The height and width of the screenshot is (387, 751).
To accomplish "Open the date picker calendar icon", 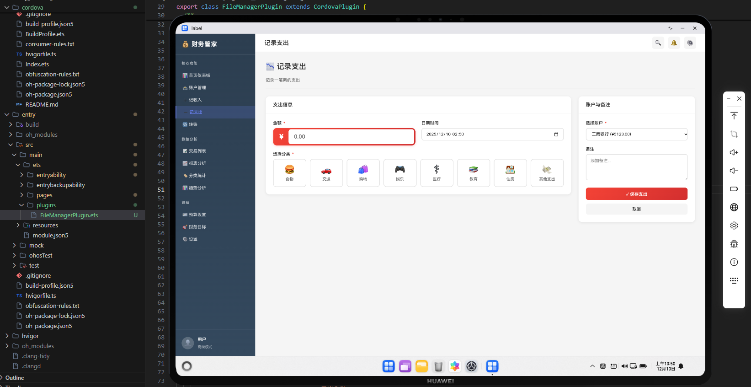I will [556, 134].
